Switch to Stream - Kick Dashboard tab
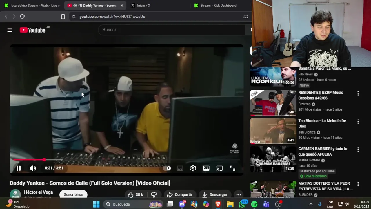This screenshot has height=209, width=371. coord(218,6)
